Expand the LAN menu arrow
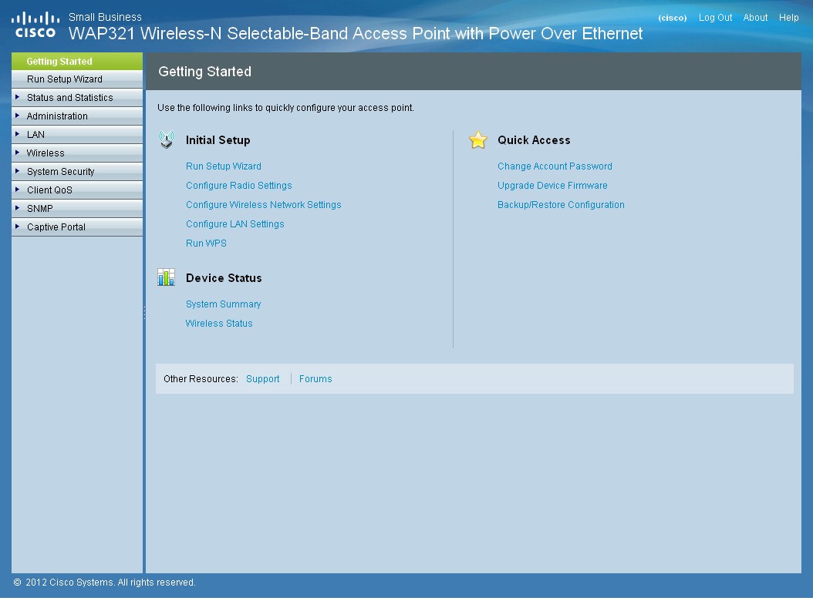813x601 pixels. pyautogui.click(x=18, y=134)
